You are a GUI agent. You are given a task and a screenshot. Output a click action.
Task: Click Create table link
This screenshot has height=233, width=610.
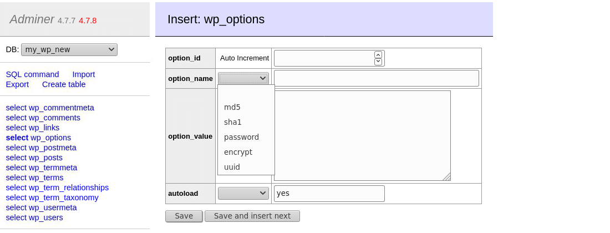[64, 84]
